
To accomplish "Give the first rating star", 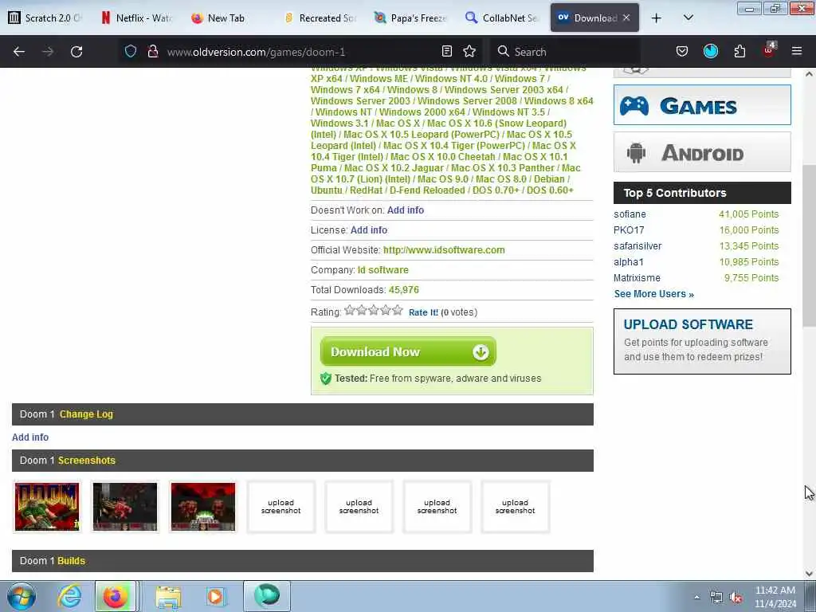I will tap(350, 311).
